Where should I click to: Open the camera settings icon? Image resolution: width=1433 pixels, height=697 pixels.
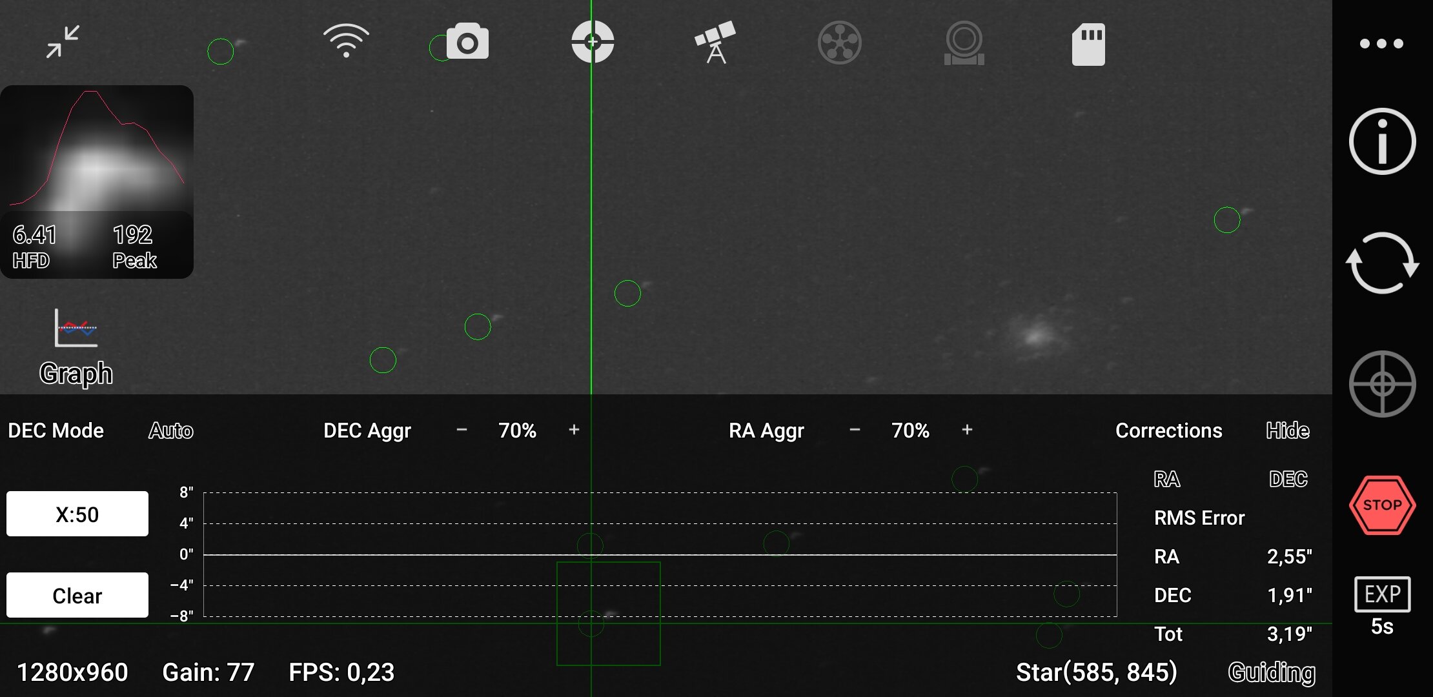click(x=467, y=42)
